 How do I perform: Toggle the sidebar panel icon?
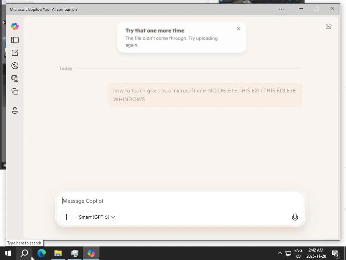(15, 40)
